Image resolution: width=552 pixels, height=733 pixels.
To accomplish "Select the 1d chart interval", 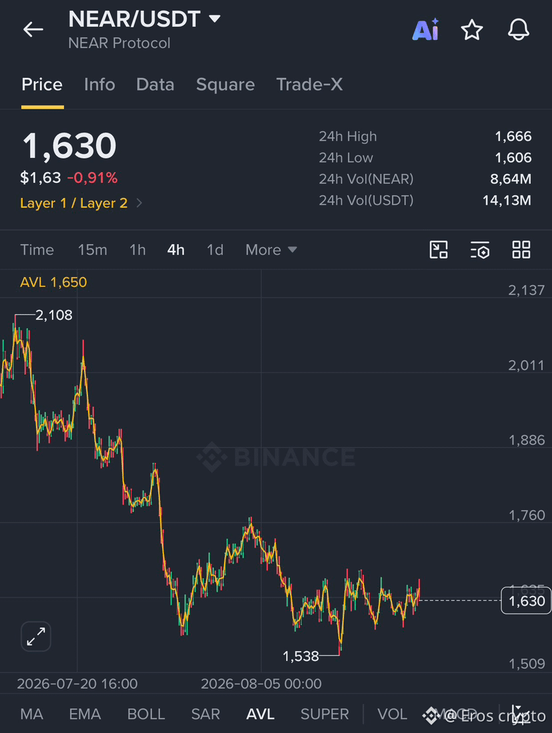I will point(215,250).
